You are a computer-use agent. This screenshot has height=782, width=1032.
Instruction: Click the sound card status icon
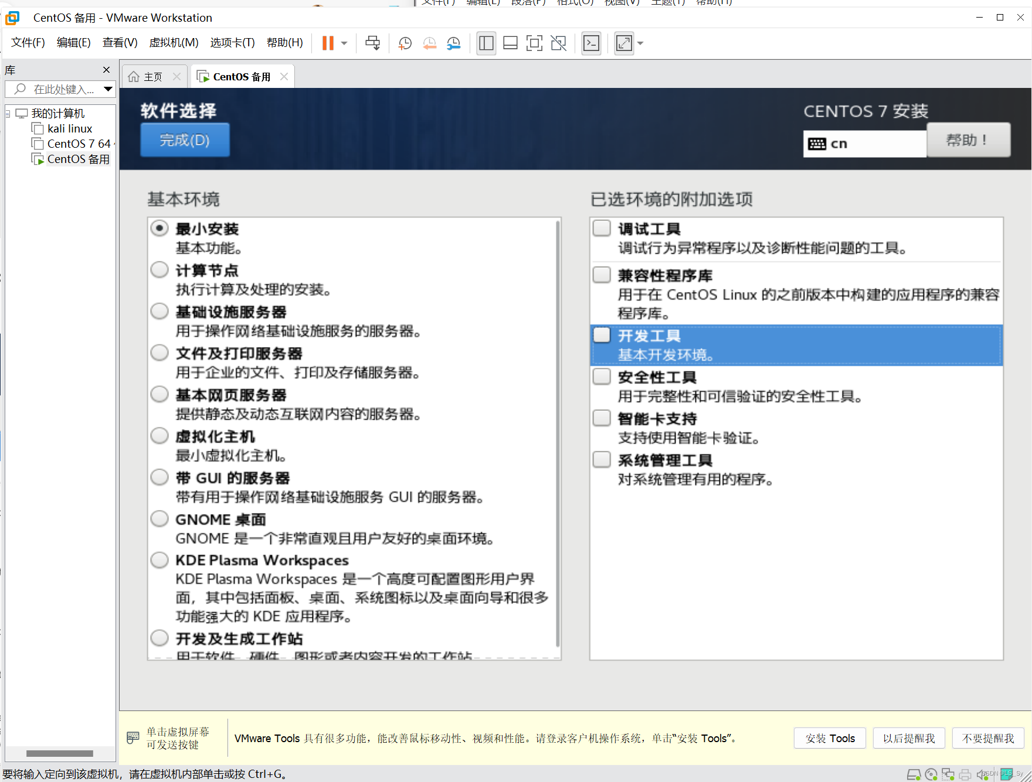pos(982,775)
